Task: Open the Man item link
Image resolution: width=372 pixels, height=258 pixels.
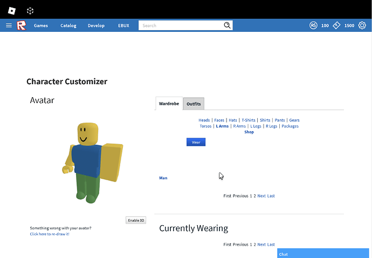Action: click(x=163, y=178)
